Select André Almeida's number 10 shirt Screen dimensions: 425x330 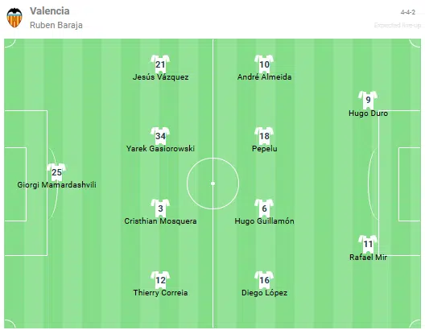[264, 64]
